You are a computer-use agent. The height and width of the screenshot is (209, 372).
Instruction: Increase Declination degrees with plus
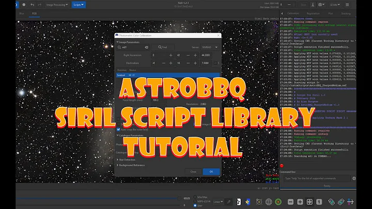(x=171, y=63)
